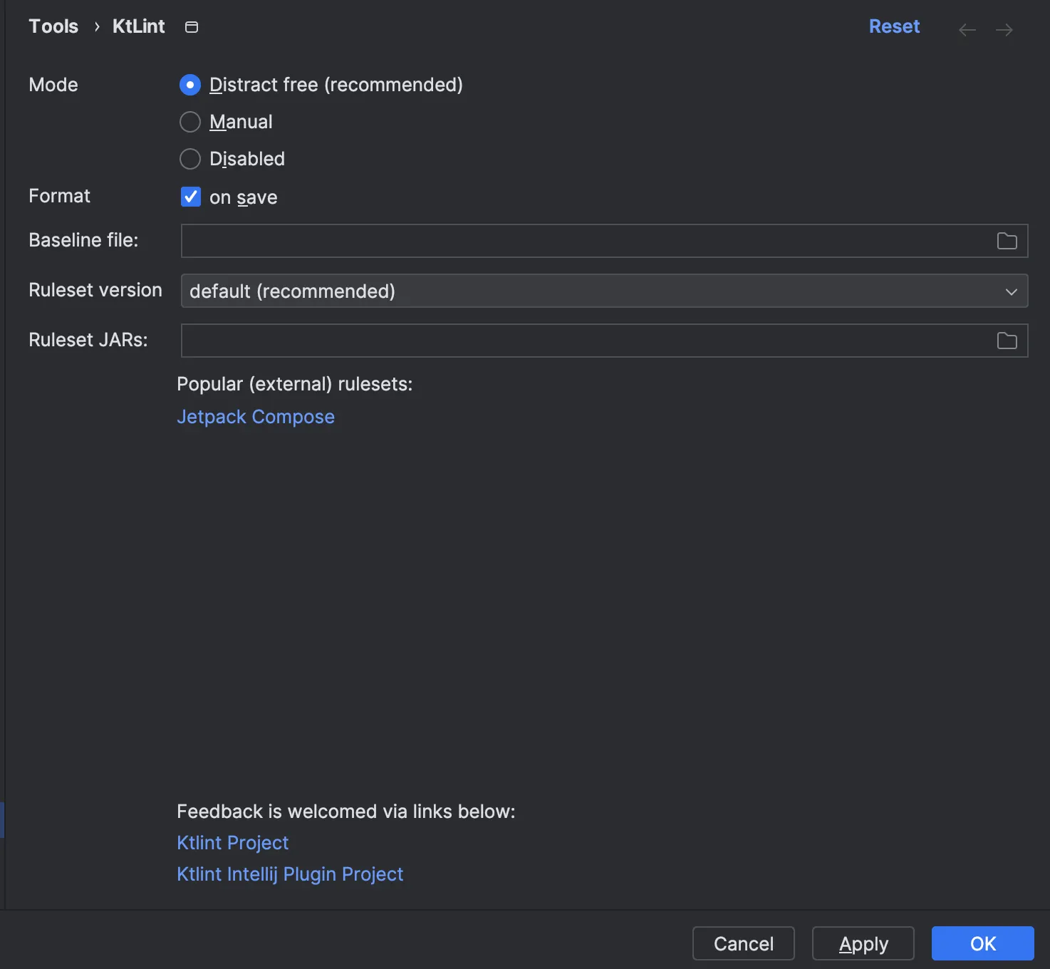Open the Ktlint Project link

click(x=232, y=843)
